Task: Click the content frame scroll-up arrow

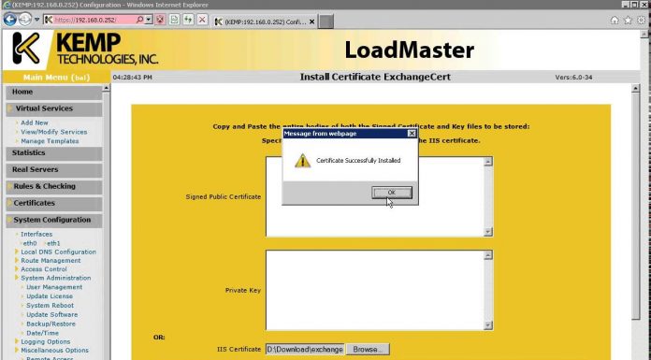Action: (636, 88)
